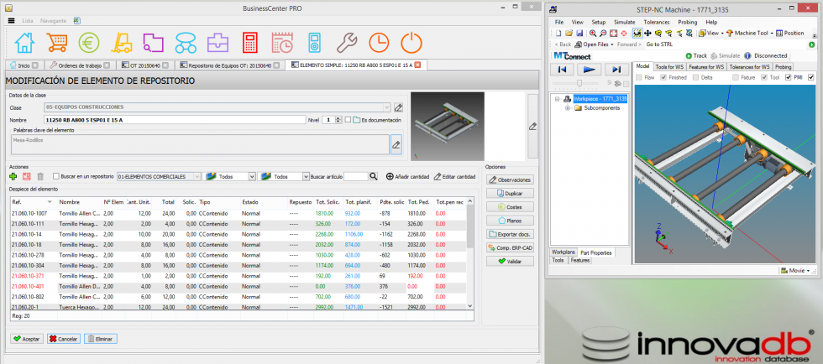
Task: Toggle the Finished checkbox in STEP-NC
Action: click(663, 77)
